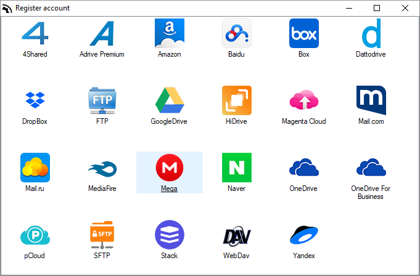The image size is (420, 276).
Task: Select the orange HiDrive icon
Action: point(237,100)
